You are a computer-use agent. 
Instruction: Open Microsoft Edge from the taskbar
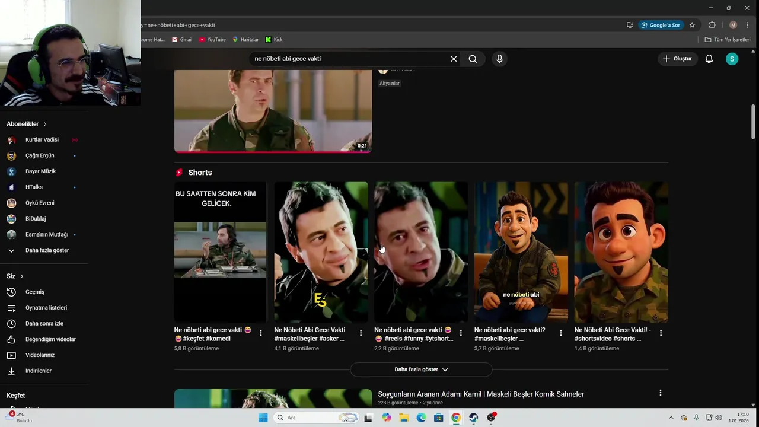point(421,418)
